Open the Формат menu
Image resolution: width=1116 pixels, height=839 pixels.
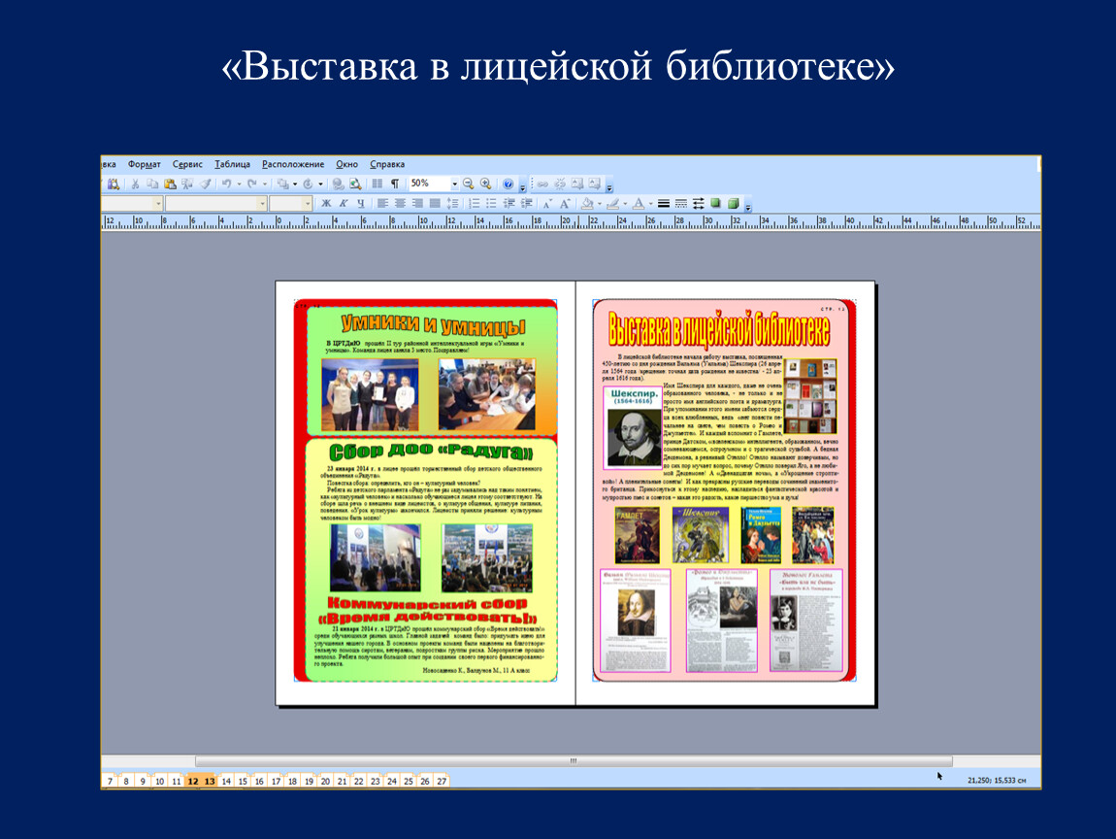pos(145,164)
